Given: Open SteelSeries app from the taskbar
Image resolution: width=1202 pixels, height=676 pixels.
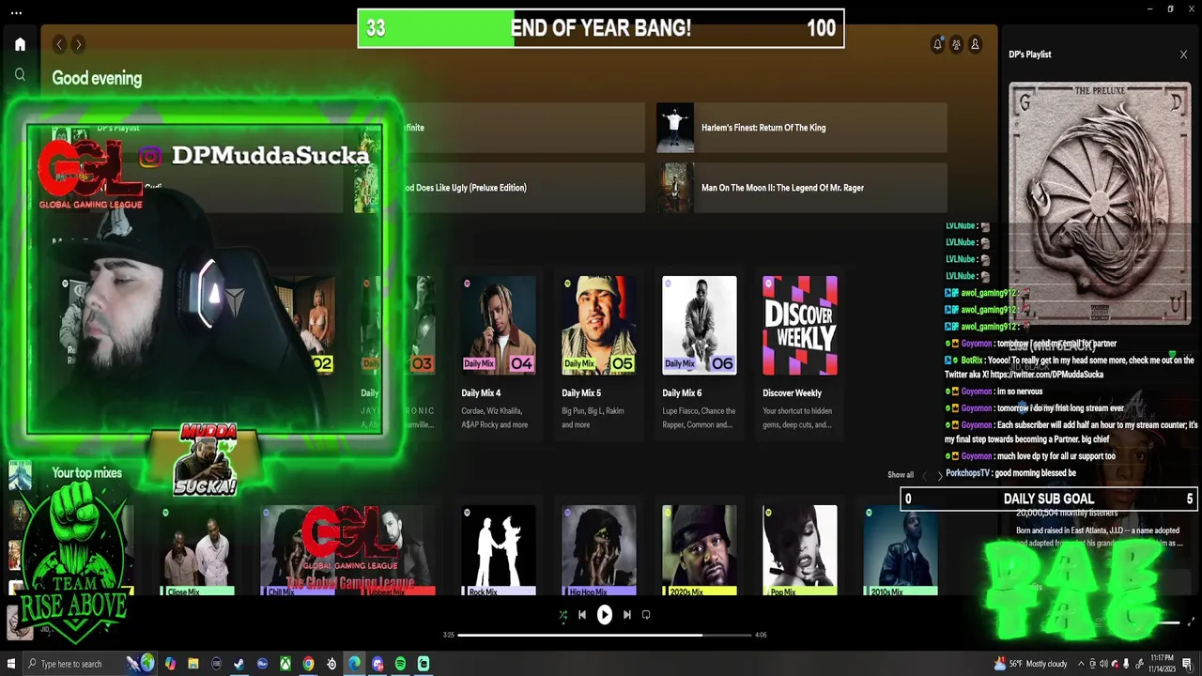Looking at the screenshot, I should click(331, 664).
